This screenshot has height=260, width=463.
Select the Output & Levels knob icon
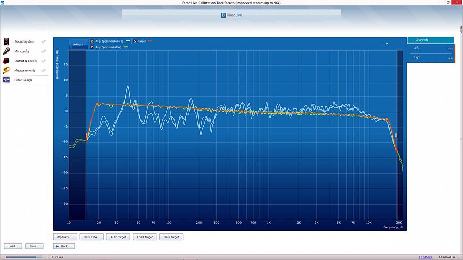click(6, 61)
